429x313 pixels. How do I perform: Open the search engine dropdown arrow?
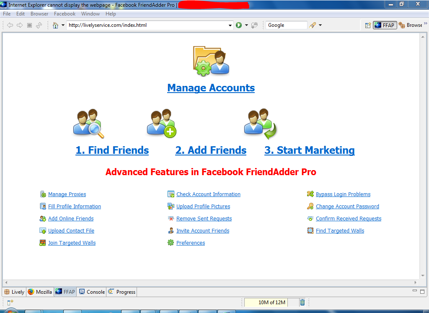320,25
